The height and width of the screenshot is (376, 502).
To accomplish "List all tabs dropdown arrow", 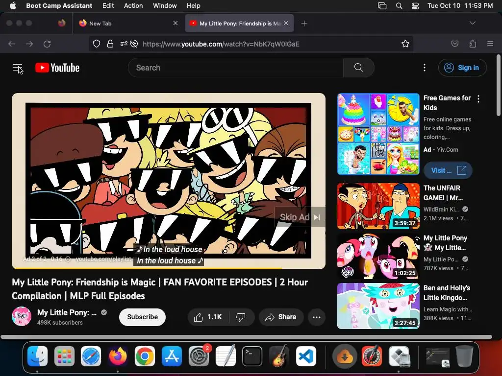I will pyautogui.click(x=473, y=23).
